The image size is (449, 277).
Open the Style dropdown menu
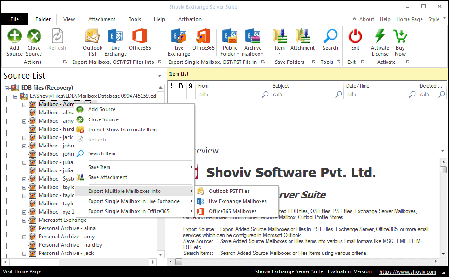(437, 19)
